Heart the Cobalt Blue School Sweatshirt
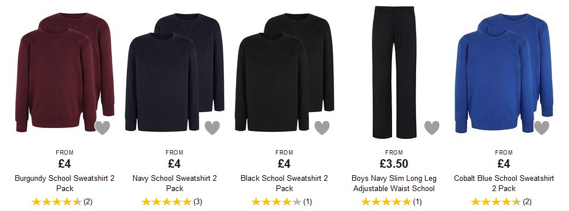 tap(542, 127)
